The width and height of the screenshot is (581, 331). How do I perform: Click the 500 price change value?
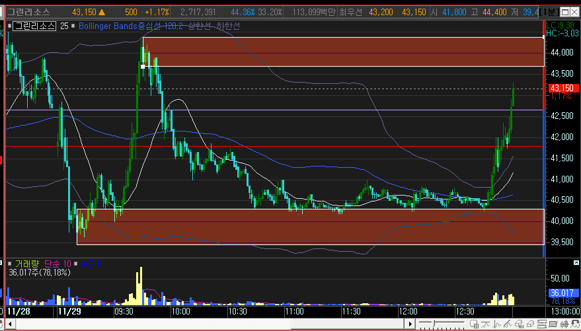[131, 12]
